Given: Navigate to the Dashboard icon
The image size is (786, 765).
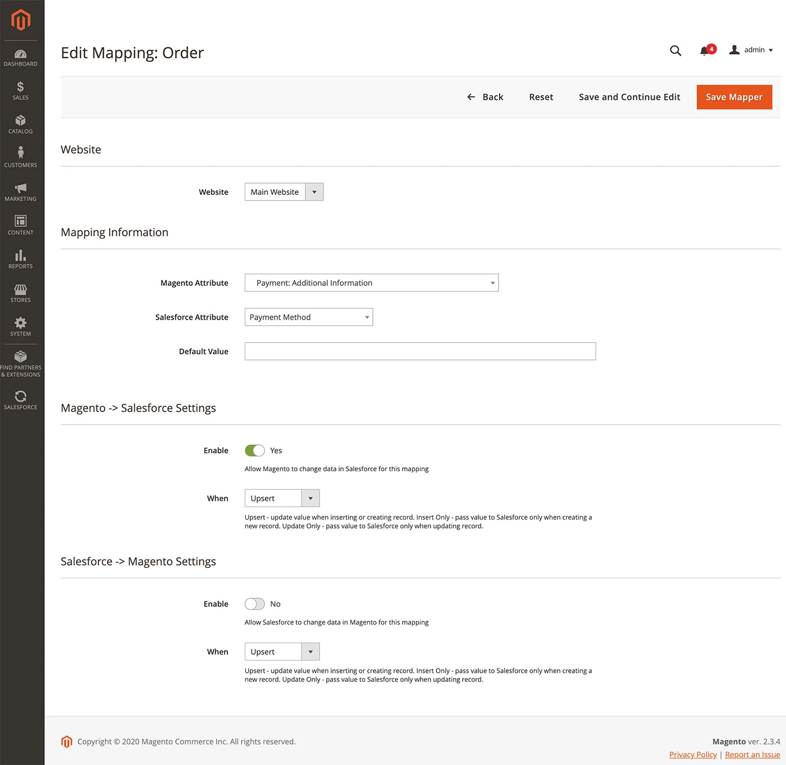Looking at the screenshot, I should (x=21, y=55).
